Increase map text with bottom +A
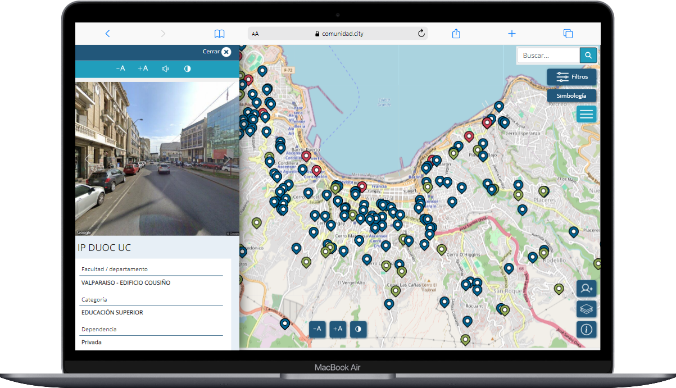The image size is (676, 388). click(x=338, y=329)
